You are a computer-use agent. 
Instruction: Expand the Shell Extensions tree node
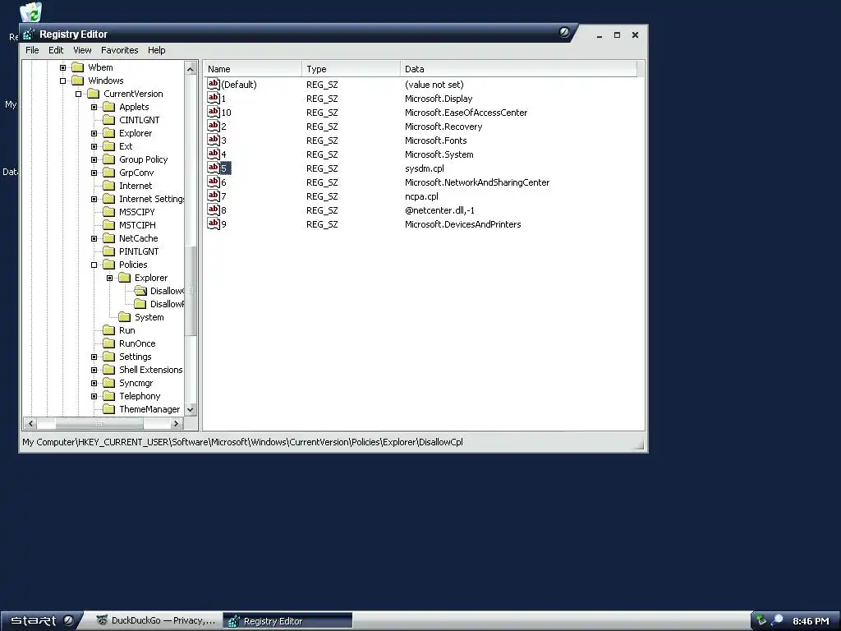tap(94, 370)
